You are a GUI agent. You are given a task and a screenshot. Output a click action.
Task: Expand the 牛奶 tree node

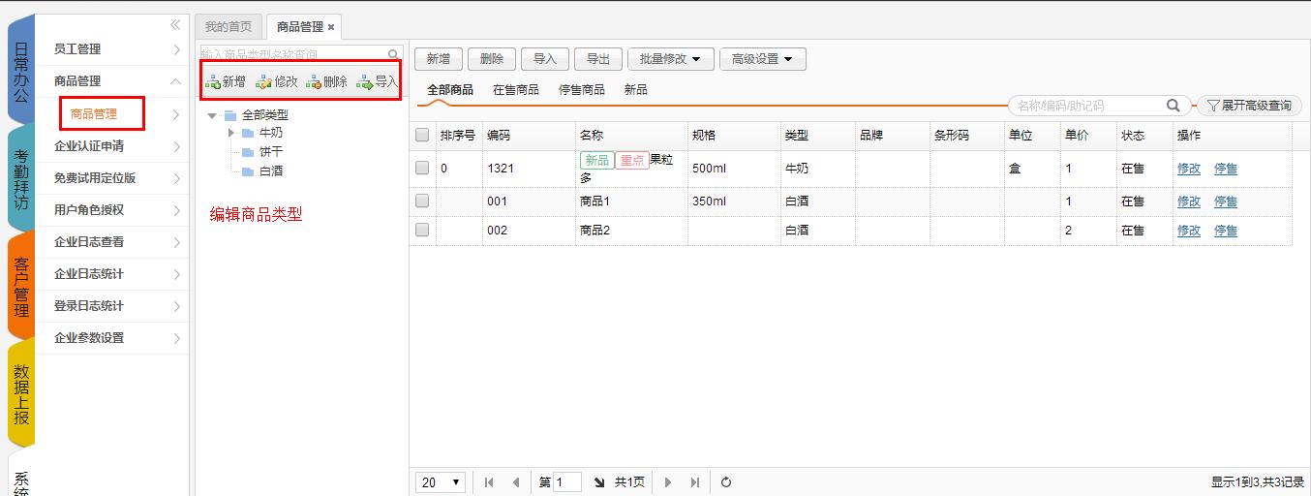tap(231, 133)
